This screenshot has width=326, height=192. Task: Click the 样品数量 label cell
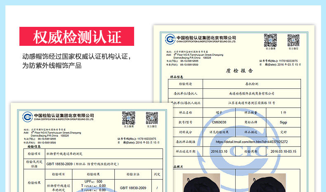pos(251,113)
